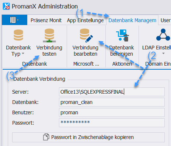Click the Passwort field
The width and height of the screenshot is (171, 146).
click(112, 123)
